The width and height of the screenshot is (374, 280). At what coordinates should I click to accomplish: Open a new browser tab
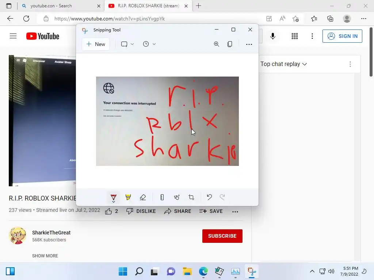pos(198,6)
